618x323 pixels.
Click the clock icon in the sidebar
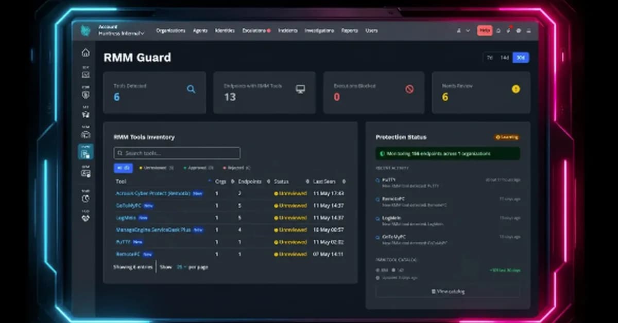tap(85, 198)
